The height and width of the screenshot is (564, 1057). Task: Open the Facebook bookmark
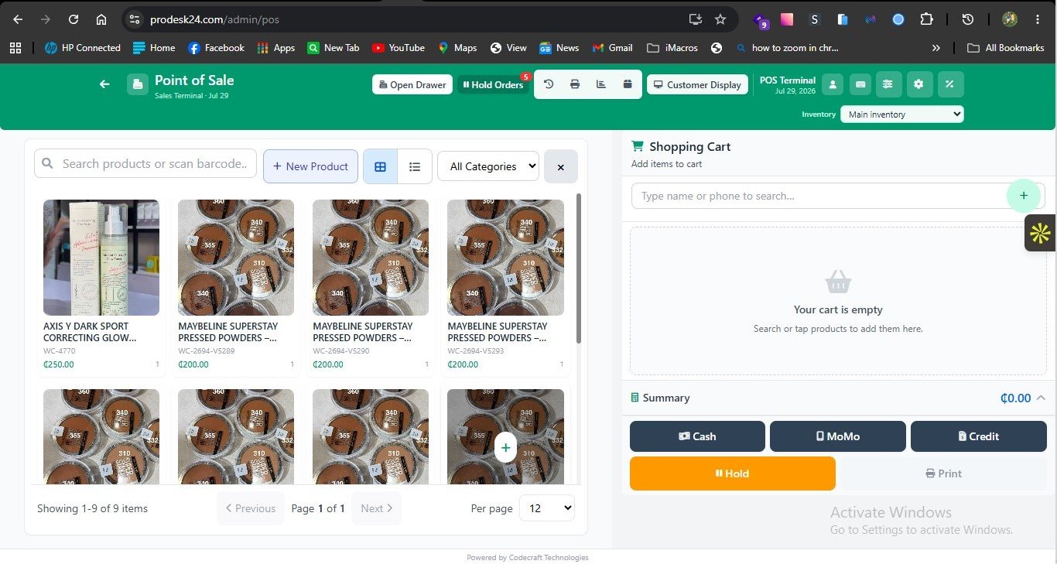coord(216,48)
